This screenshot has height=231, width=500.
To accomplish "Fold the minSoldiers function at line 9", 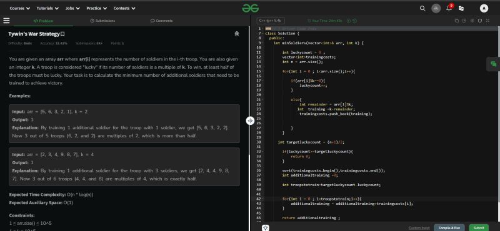I will pos(263,43).
